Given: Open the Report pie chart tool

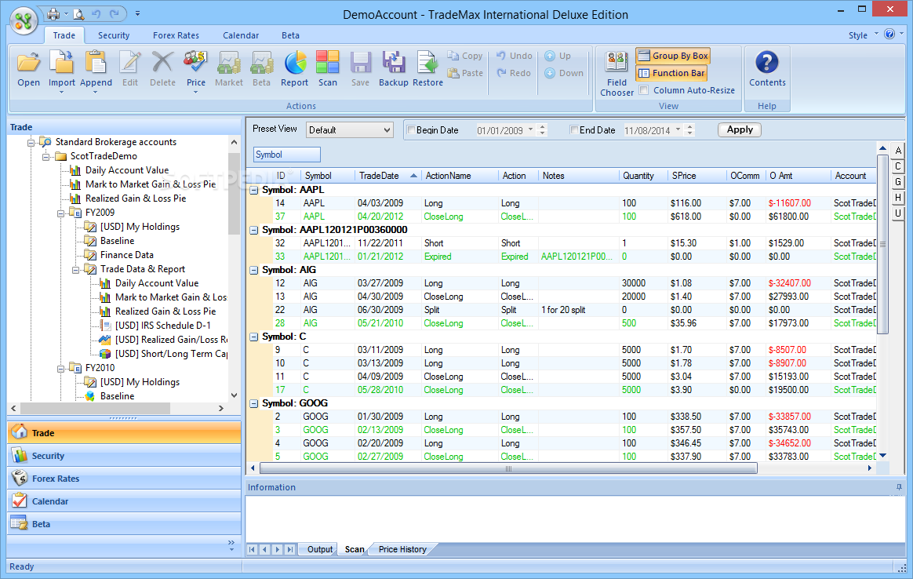Looking at the screenshot, I should 295,69.
